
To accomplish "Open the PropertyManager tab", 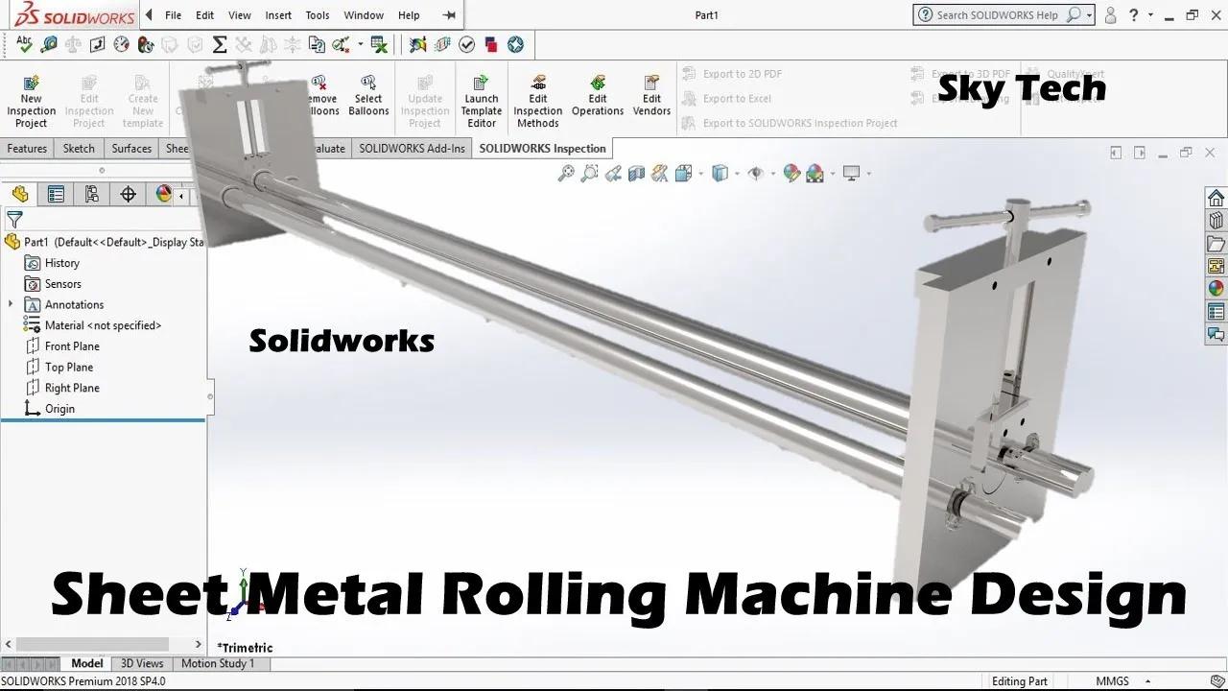I will [x=57, y=195].
